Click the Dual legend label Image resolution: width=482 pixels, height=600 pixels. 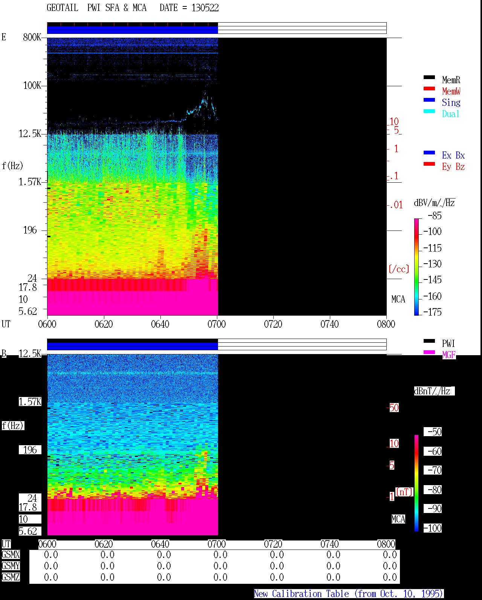point(451,114)
